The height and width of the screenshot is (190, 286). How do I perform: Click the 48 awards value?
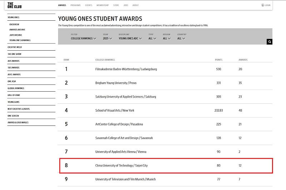[240, 111]
